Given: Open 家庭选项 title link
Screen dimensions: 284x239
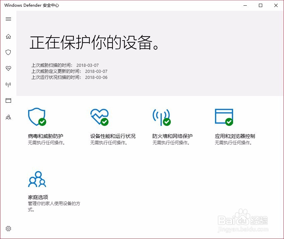Looking at the screenshot, I should pos(38,197).
